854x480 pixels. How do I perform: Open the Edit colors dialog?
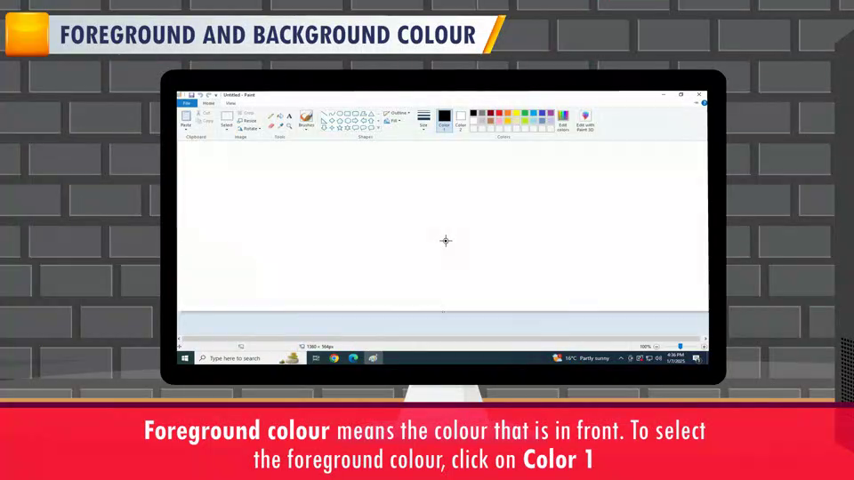tap(563, 119)
